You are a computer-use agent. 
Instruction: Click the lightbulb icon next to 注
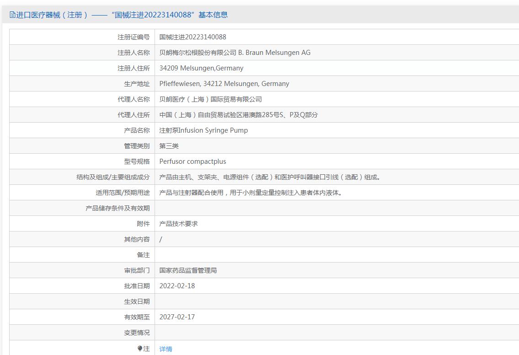tap(139, 349)
